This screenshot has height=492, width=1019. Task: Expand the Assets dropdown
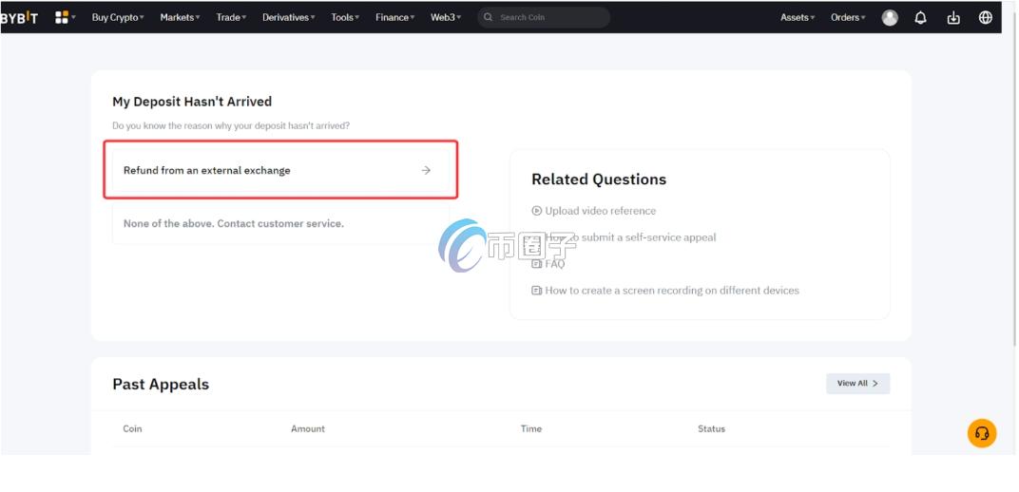click(x=798, y=17)
